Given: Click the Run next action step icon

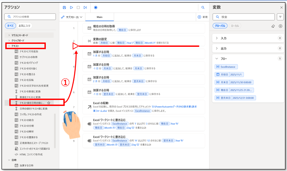Looking at the screenshot, I should (x=85, y=7).
